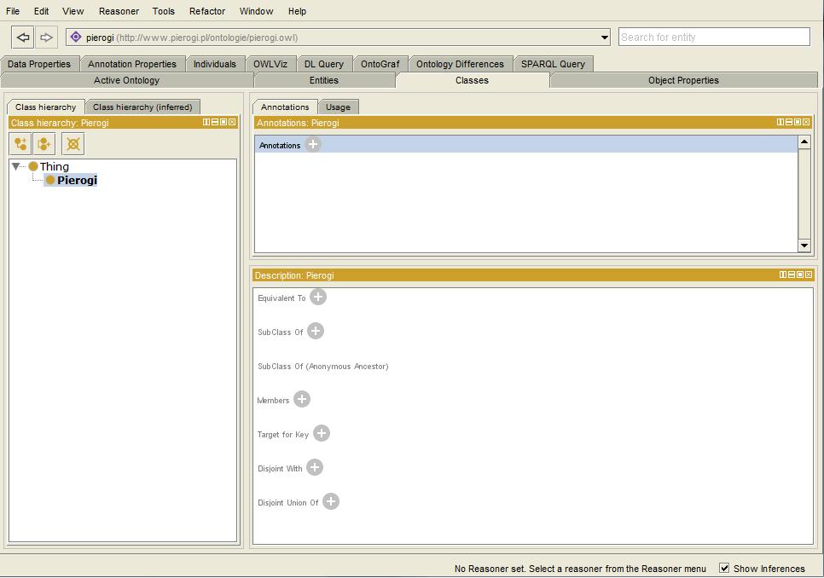Delete selected class icon in hierarchy toolbar
This screenshot has width=824, height=578.
click(73, 144)
